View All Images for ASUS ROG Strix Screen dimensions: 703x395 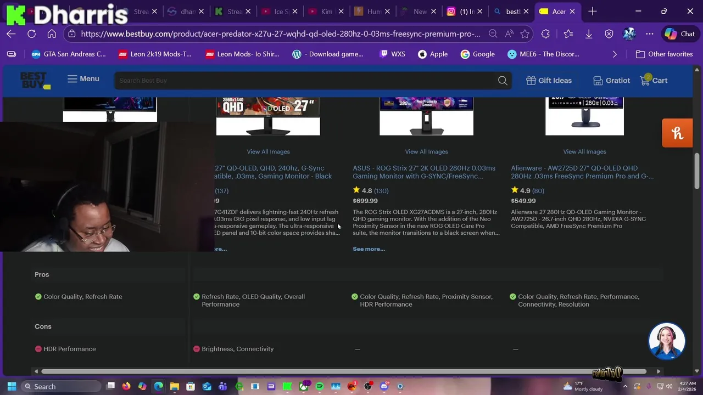pyautogui.click(x=426, y=151)
